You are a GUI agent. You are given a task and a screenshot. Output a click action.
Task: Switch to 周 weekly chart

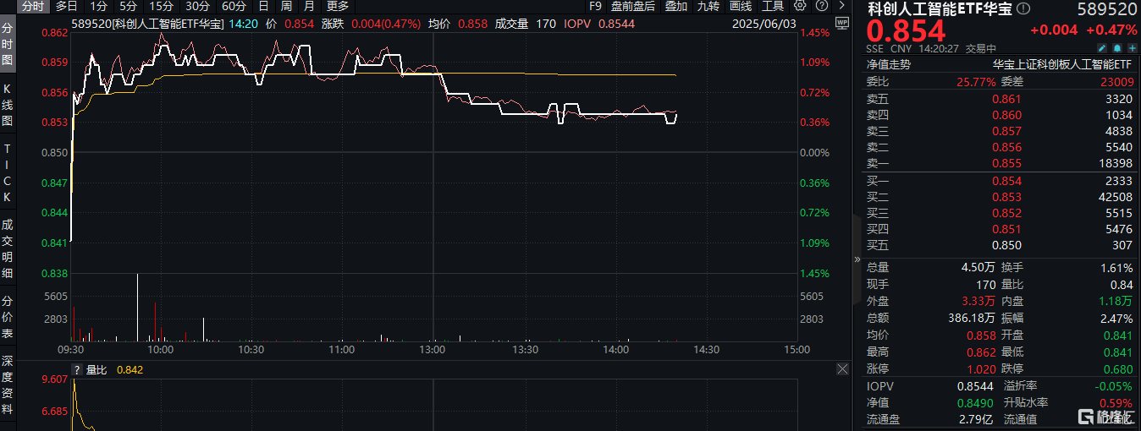[x=285, y=6]
